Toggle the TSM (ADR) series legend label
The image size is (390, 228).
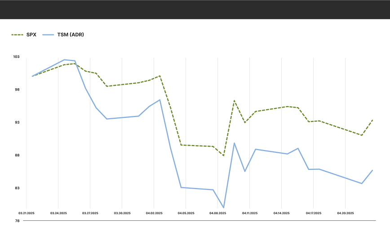point(70,34)
